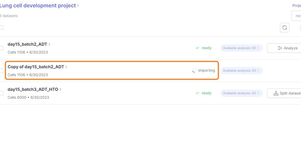This screenshot has width=301, height=168.
Task: Click the green ready checkmark for day15_batch2_ADT
Action: 198,48
